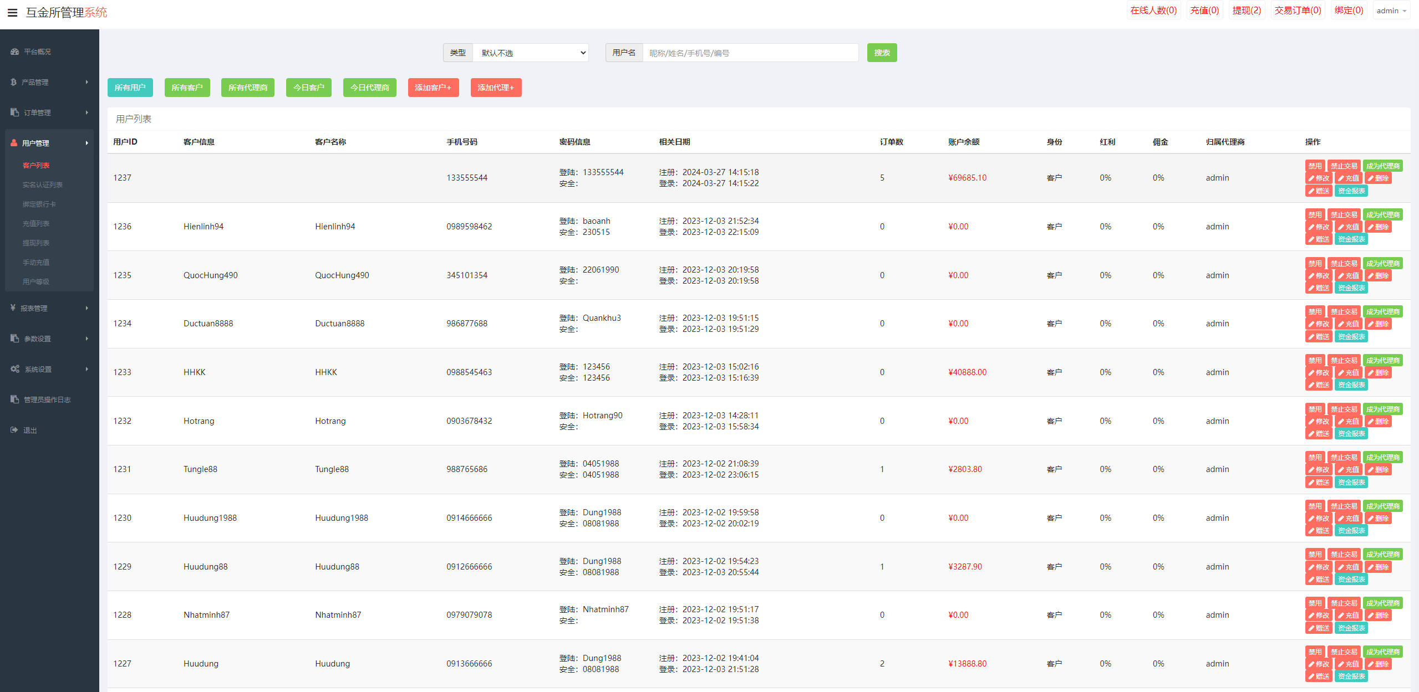This screenshot has width=1419, height=692.
Task: Click the 订单管理 sidebar icon
Action: (14, 112)
